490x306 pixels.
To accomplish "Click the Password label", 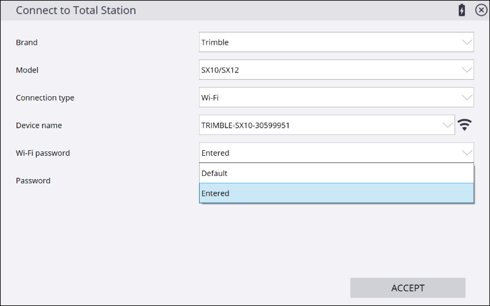I will pyautogui.click(x=33, y=180).
